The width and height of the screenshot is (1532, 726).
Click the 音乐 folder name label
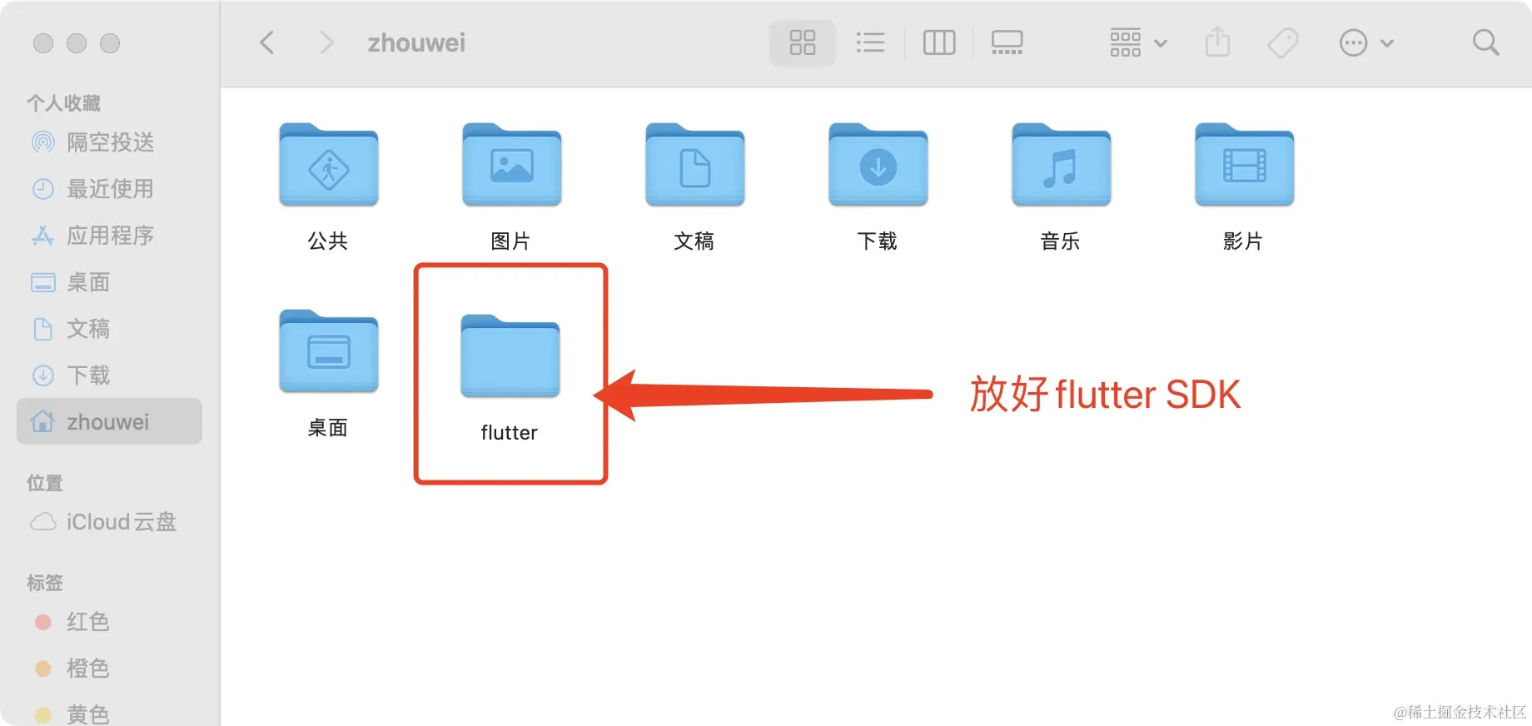pos(1060,241)
